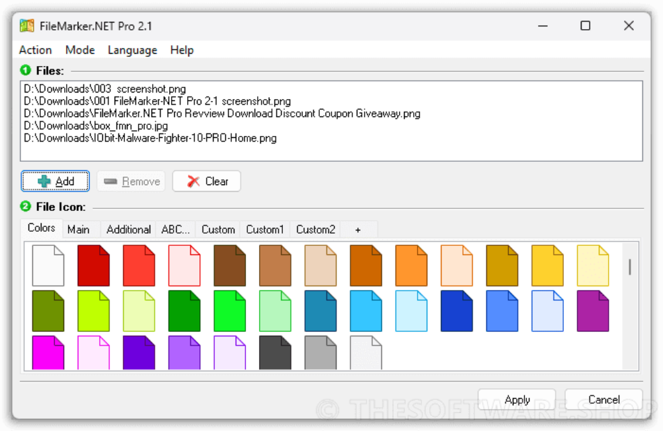Click the Remove button
The image size is (663, 431).
point(131,181)
